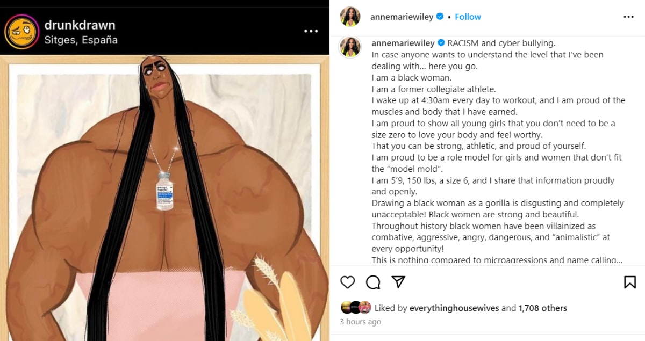Click the stacked liker avatar thumbnails
Viewport: 645px width, 341px height.
pos(357,308)
